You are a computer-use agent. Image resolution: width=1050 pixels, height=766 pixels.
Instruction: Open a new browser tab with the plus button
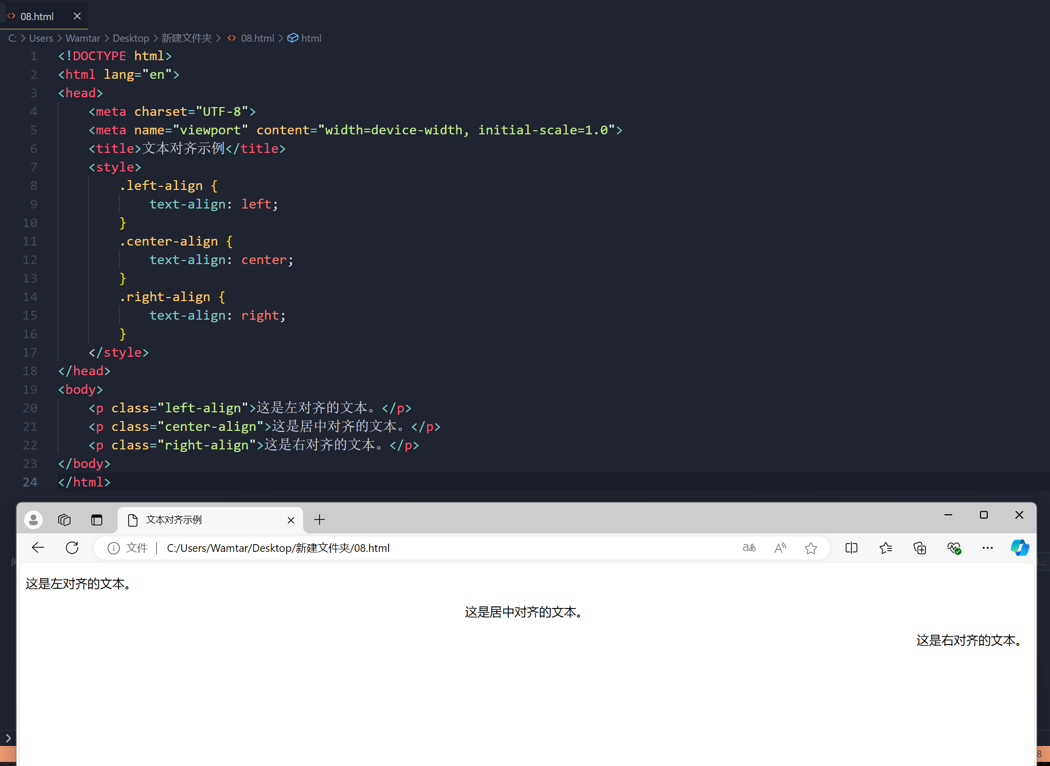click(319, 519)
